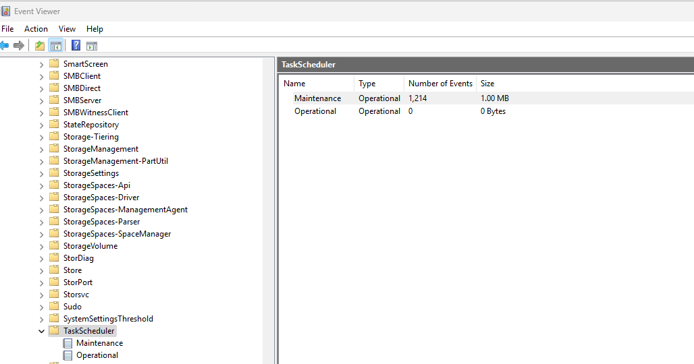Screen dimensions: 694x364
Task: Select StorageManagement-PartUtil in tree
Action: tap(115, 161)
